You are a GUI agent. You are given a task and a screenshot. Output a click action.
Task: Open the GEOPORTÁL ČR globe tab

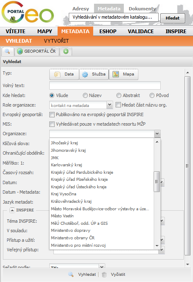click(x=36, y=51)
